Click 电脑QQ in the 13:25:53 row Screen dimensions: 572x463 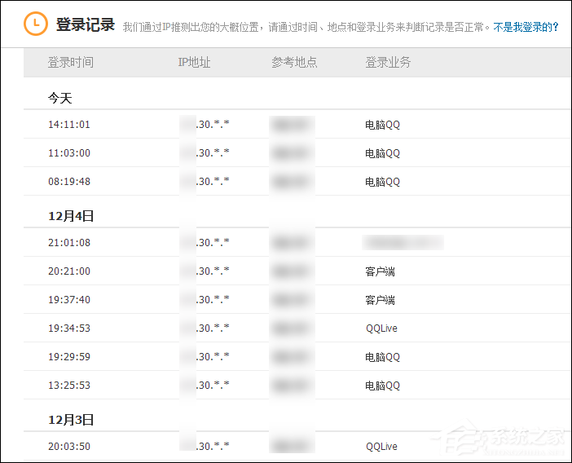point(382,386)
